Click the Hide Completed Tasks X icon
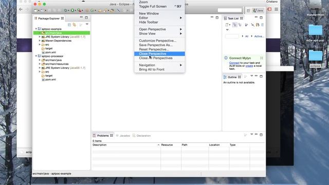This screenshot has width=329, height=185. [252, 25]
